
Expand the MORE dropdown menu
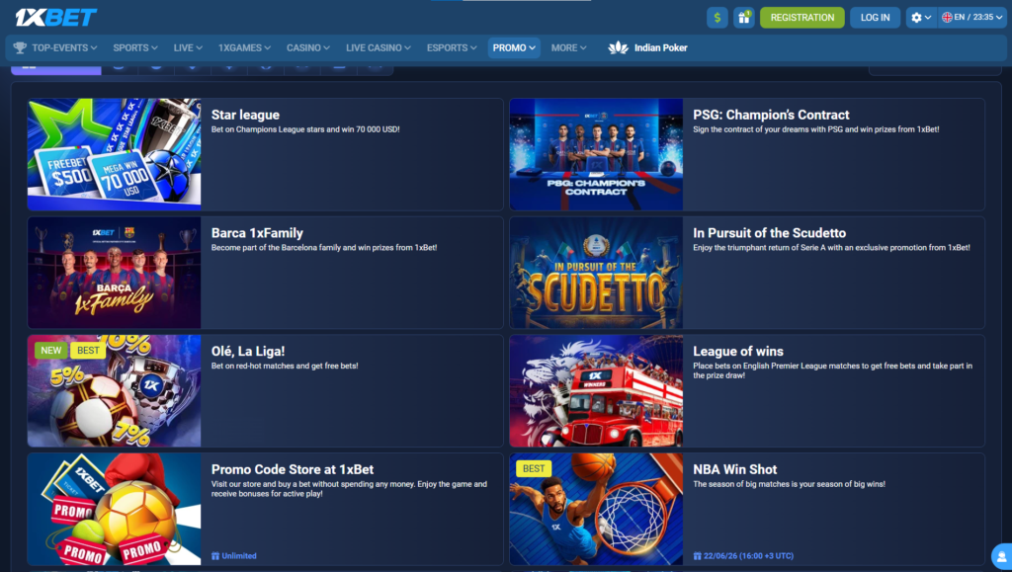click(568, 47)
